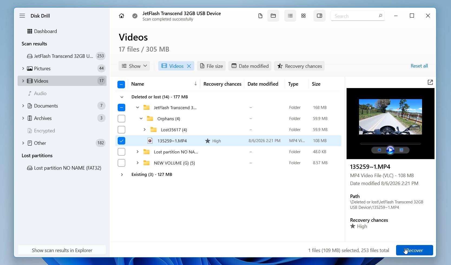Select Documents category
The width and height of the screenshot is (451, 265).
(x=62, y=106)
